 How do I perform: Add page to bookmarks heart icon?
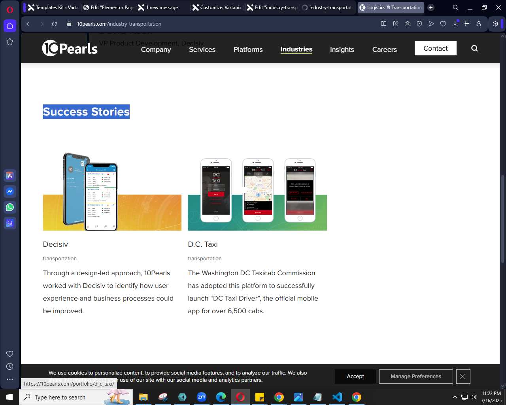click(x=443, y=24)
